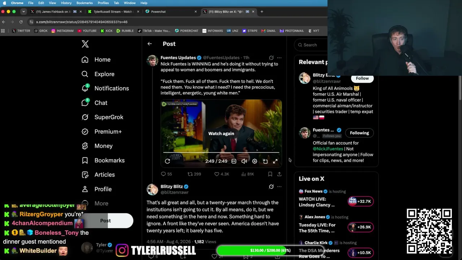Viewport: 462px width, 260px height.
Task: Open Premium+ from the sidebar
Action: [x=101, y=131]
